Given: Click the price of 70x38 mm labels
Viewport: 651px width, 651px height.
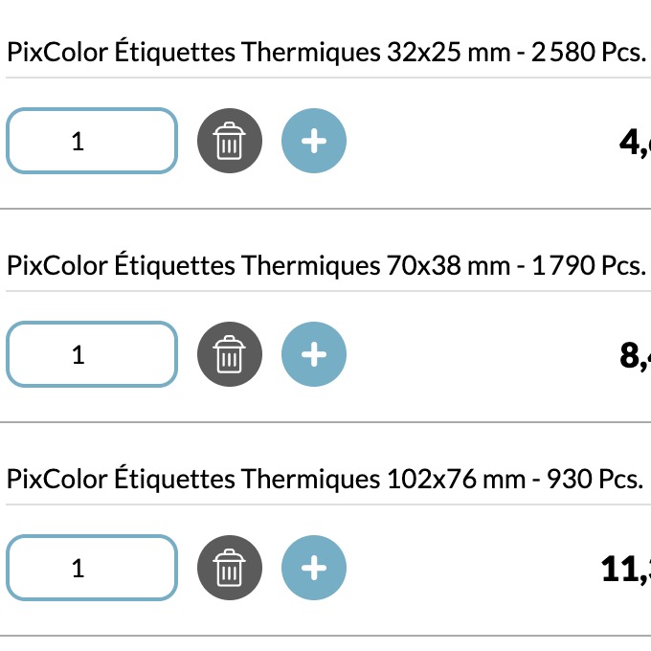Looking at the screenshot, I should coord(635,356).
